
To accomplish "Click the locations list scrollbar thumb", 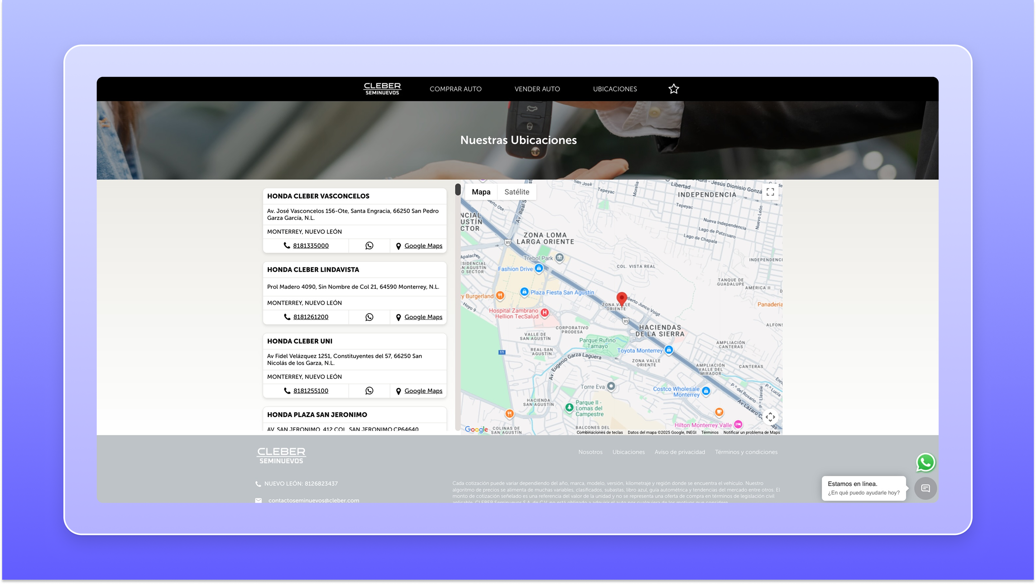I will [458, 190].
